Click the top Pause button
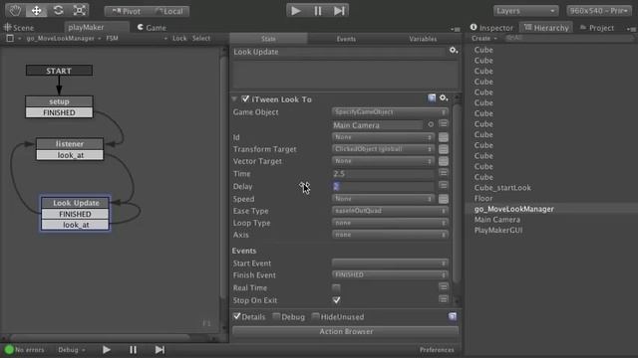638x358 pixels. tap(317, 11)
